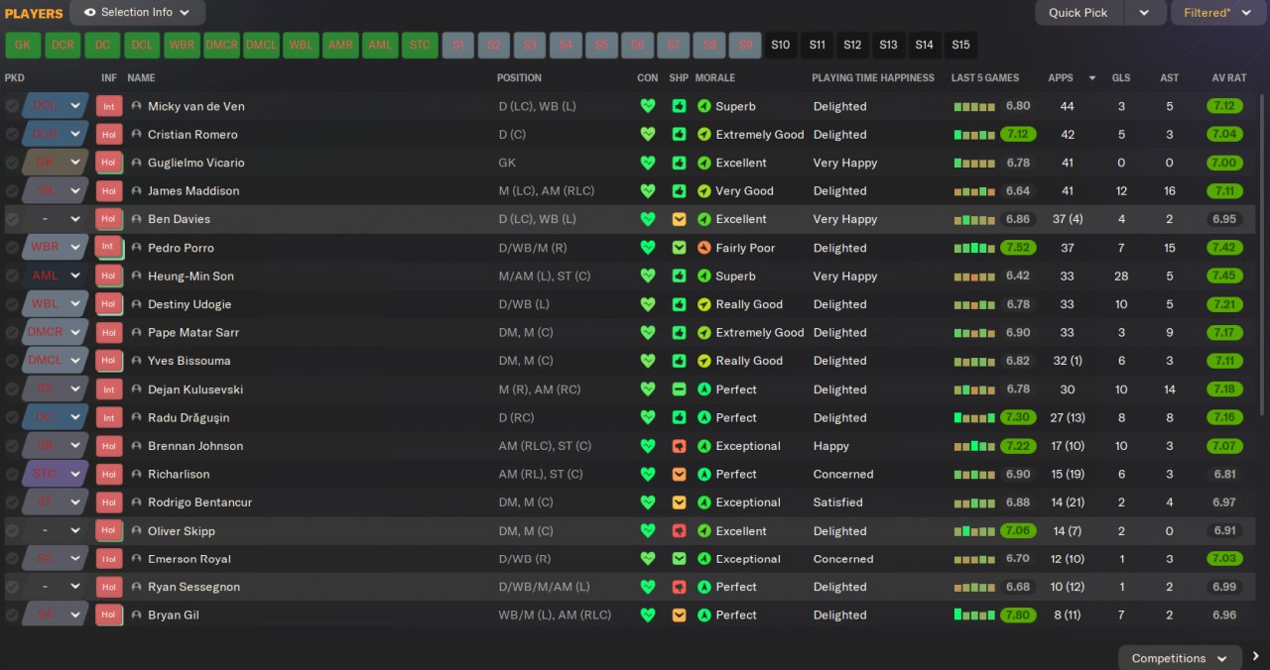1270x670 pixels.
Task: Click Heung-Min Son's 7.45 average rating
Action: click(x=1224, y=276)
